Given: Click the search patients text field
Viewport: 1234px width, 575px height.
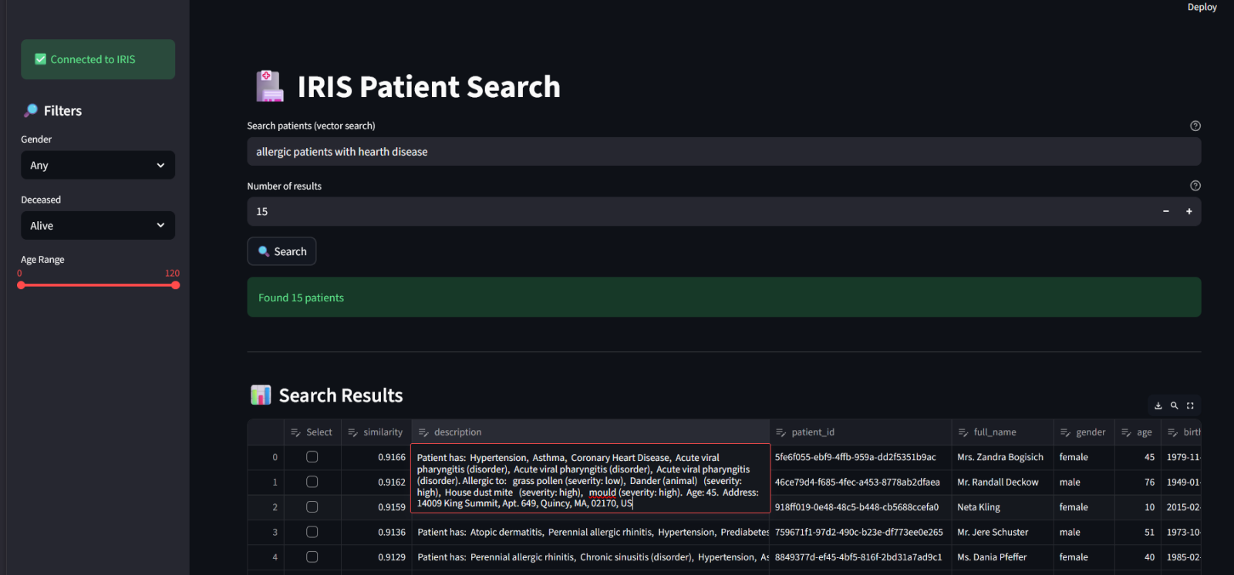Looking at the screenshot, I should pyautogui.click(x=723, y=152).
